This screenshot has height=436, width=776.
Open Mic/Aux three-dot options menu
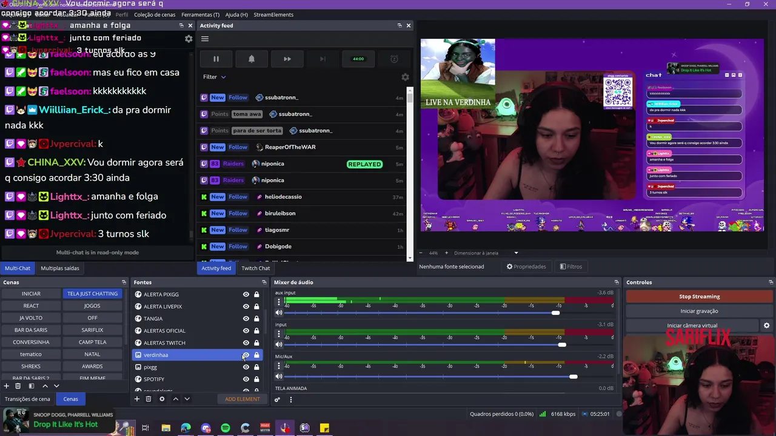tap(279, 365)
